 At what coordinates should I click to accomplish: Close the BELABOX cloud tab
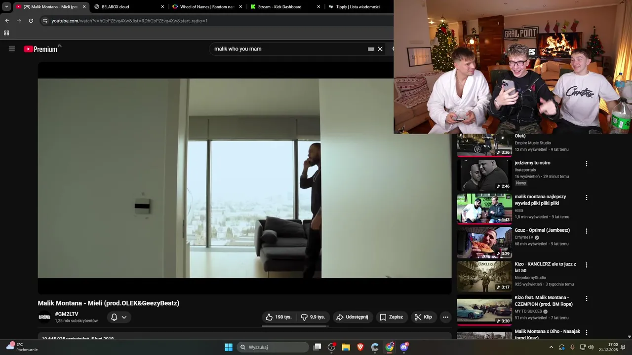tap(162, 7)
